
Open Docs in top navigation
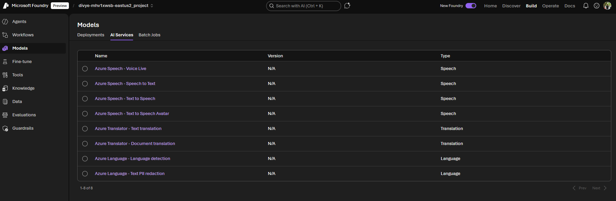coord(570,6)
